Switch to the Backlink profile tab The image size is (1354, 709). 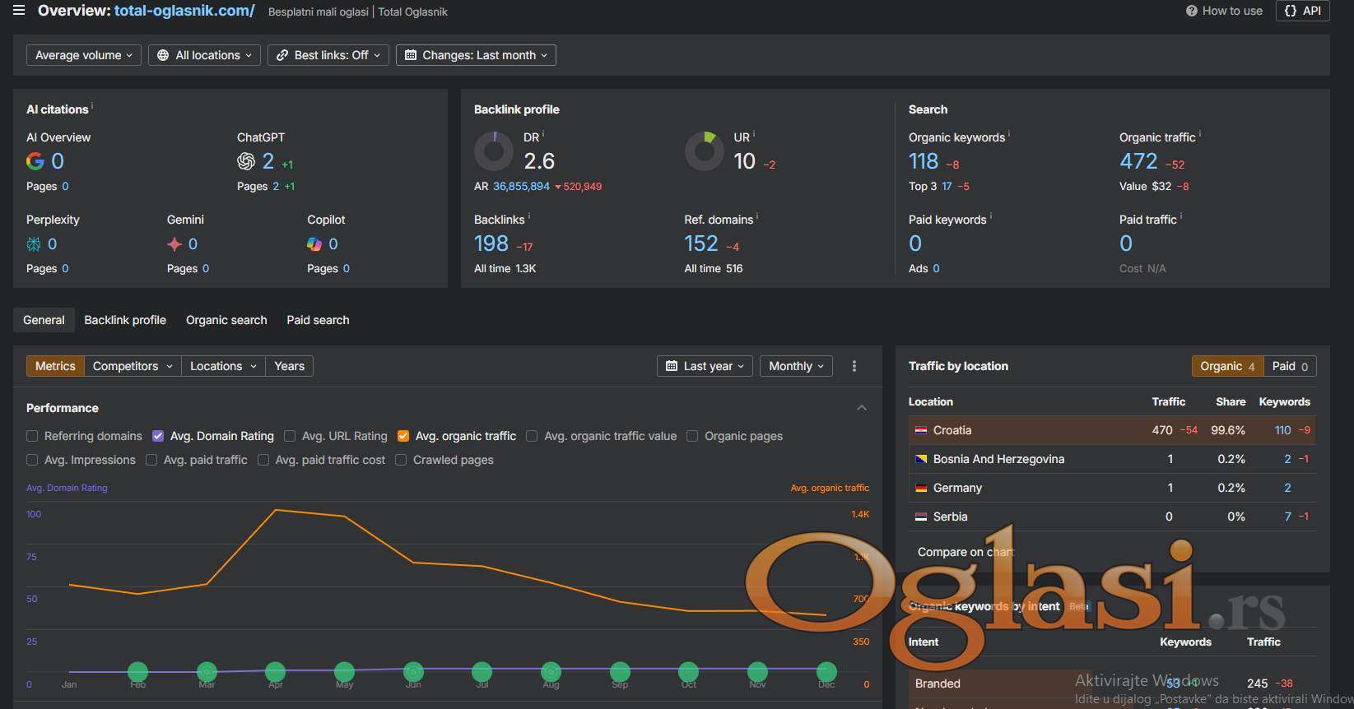pos(125,320)
